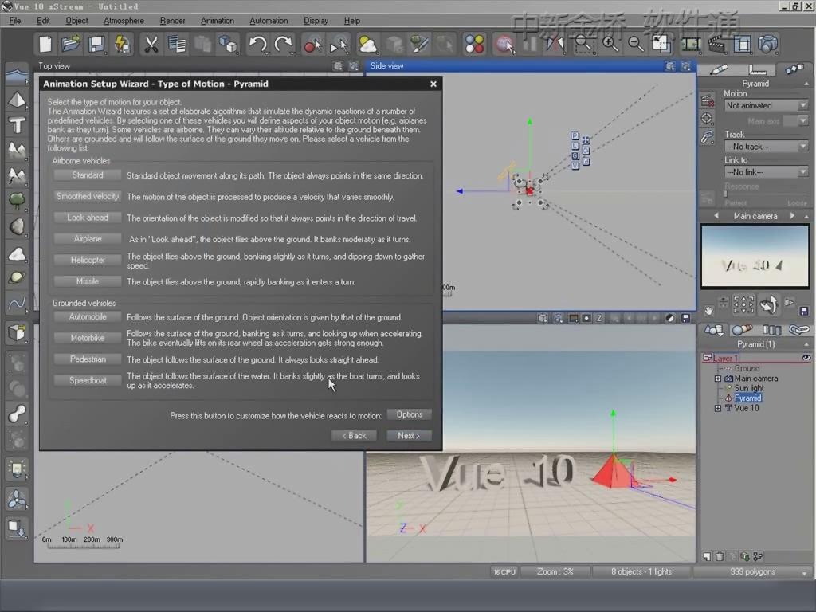Select the light bulb tool in left toolbar
Screen dimensions: 816x612
(18, 469)
